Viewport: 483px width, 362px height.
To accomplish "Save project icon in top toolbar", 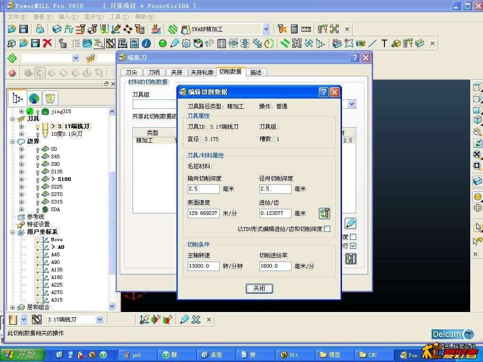I will pyautogui.click(x=24, y=29).
